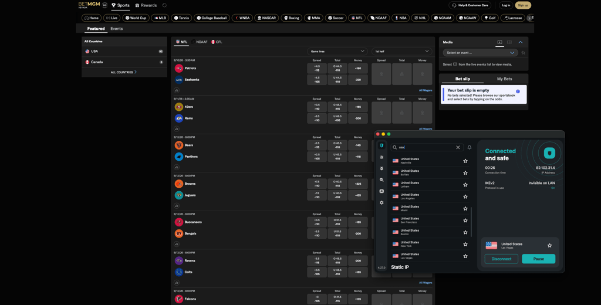Open the Alternative ID icon in VPN sidebar
The height and width of the screenshot is (305, 601).
tap(381, 191)
